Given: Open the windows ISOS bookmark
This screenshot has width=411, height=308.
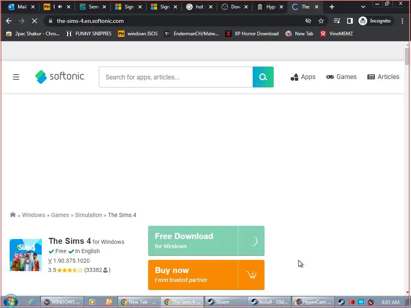Looking at the screenshot, I should point(138,34).
